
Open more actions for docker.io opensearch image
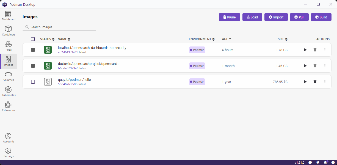(325, 66)
